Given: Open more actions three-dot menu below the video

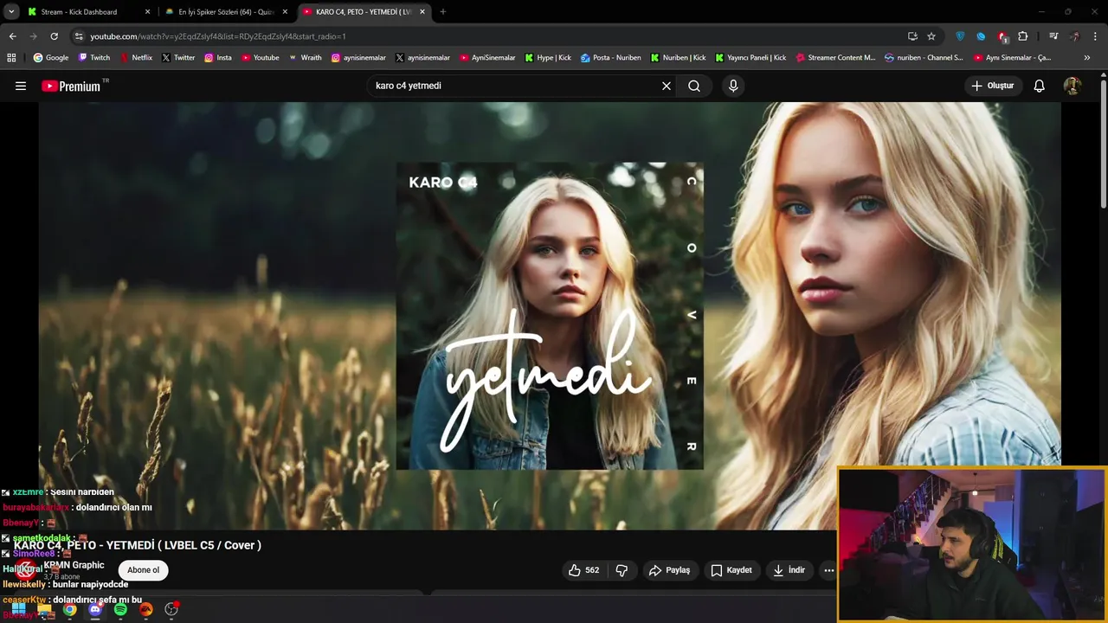Looking at the screenshot, I should click(x=828, y=570).
